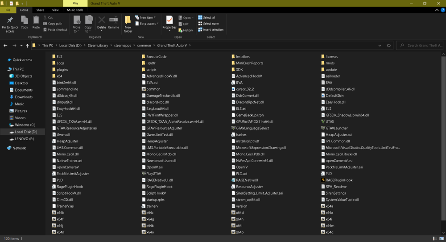Select the dinput8.dll file
Image resolution: width=446 pixels, height=242 pixels.
pos(63,102)
